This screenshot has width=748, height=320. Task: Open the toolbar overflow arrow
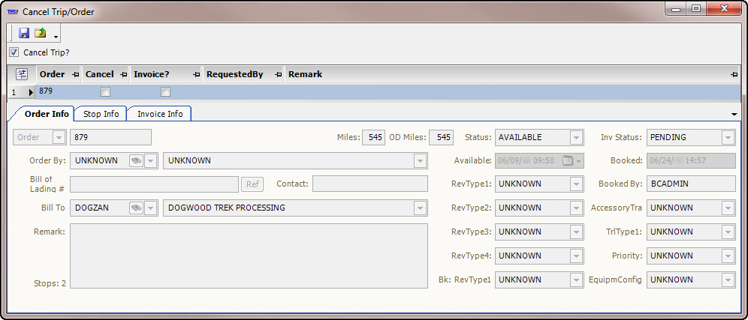[56, 37]
